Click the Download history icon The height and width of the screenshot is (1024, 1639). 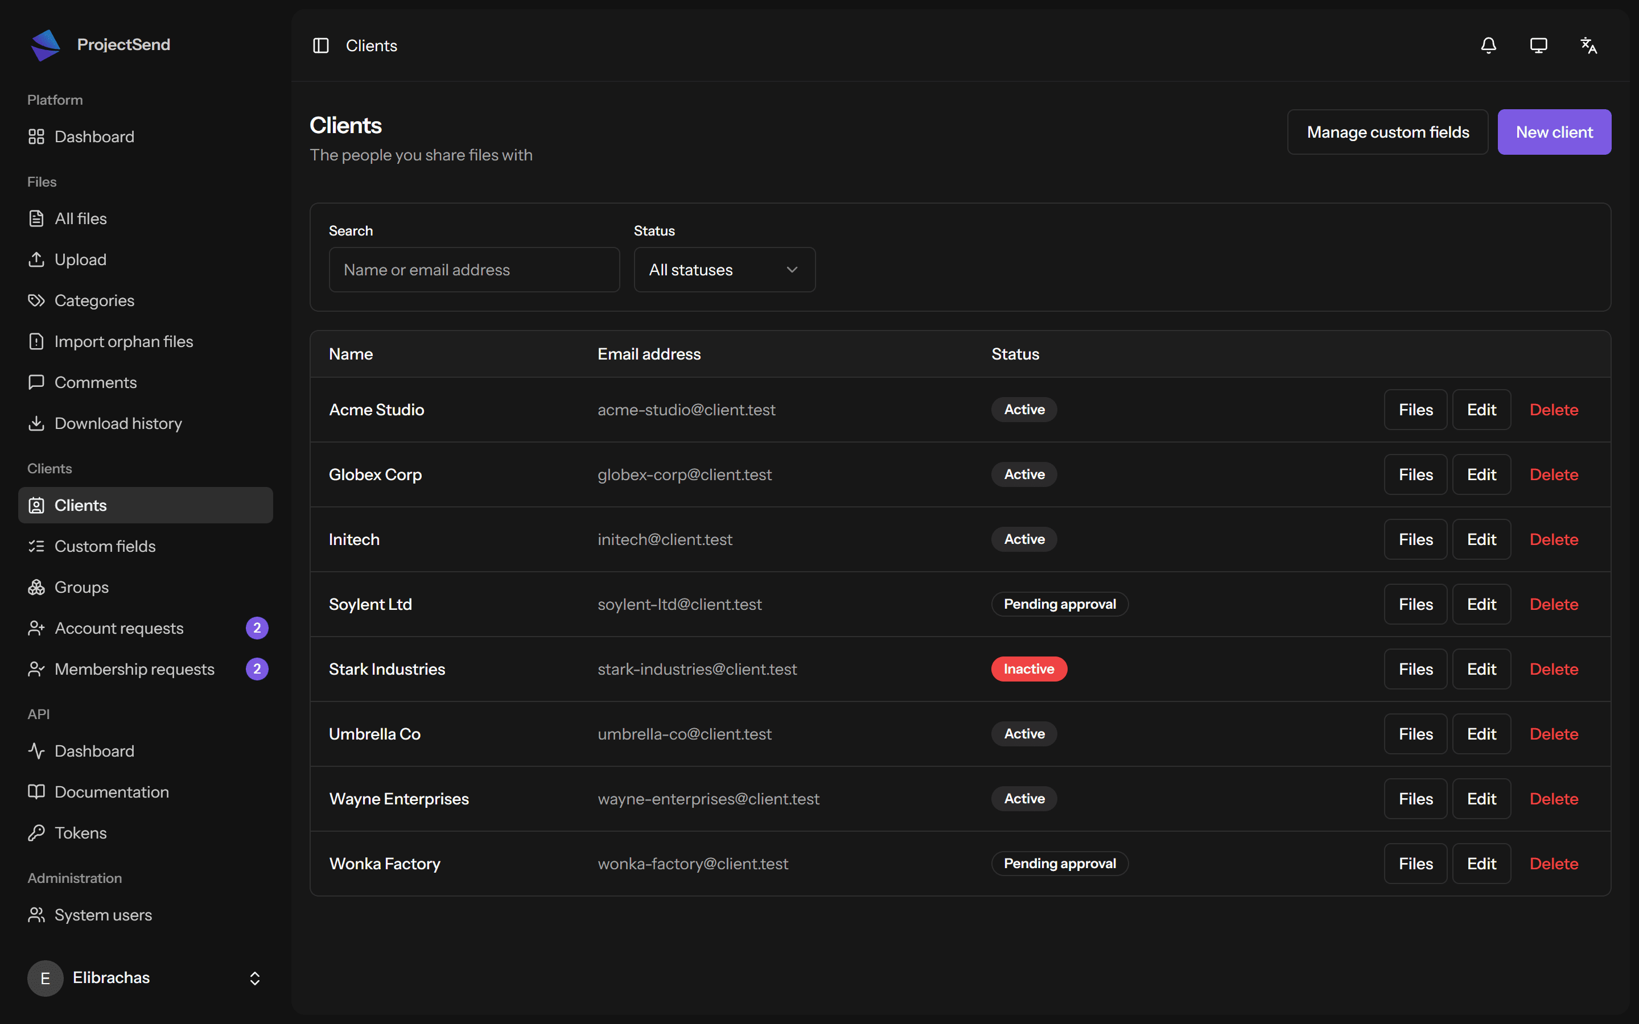coord(36,423)
